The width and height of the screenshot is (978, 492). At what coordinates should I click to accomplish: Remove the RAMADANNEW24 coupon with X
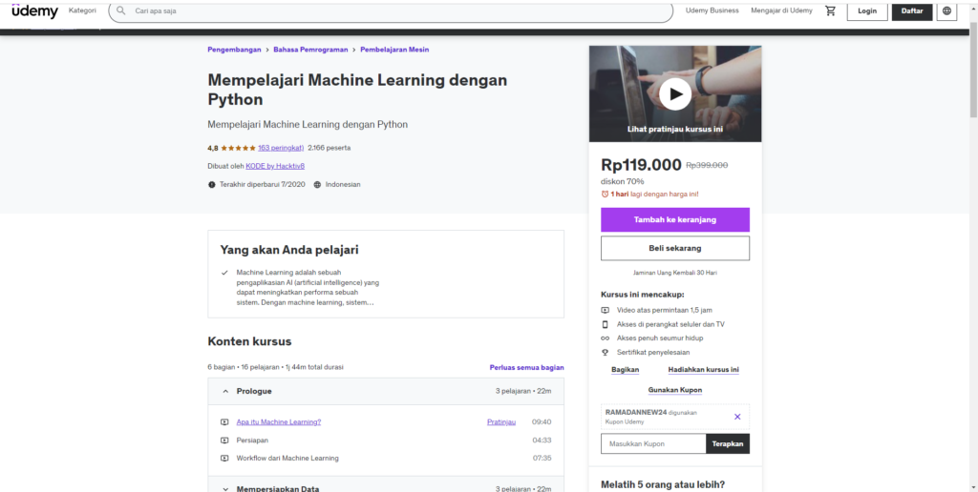736,417
